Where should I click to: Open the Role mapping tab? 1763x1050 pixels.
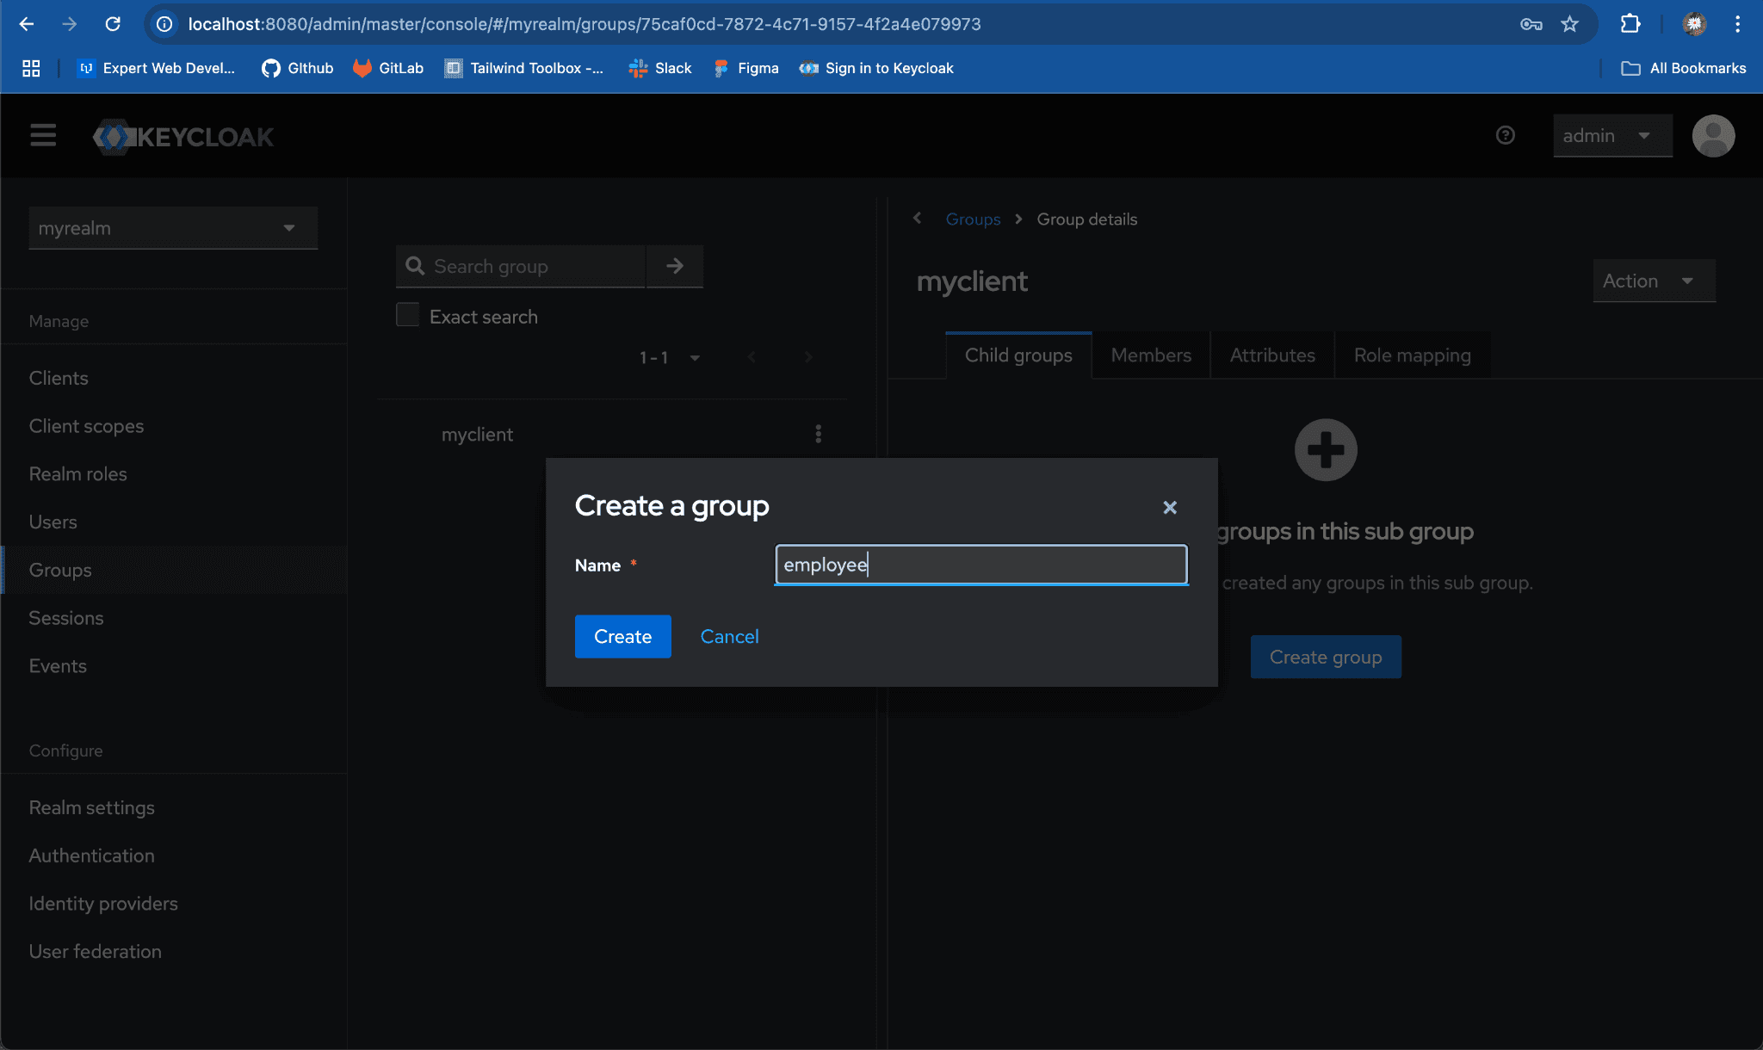coord(1412,355)
